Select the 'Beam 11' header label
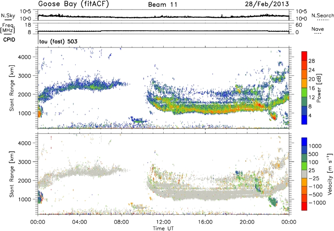The height and width of the screenshot is (231, 334). tap(163, 5)
